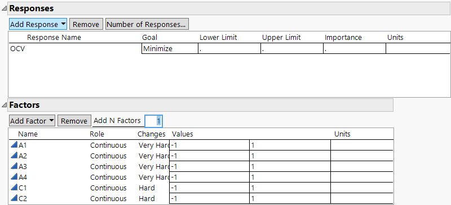Click the Remove button under Responses
The width and height of the screenshot is (451, 205).
86,24
